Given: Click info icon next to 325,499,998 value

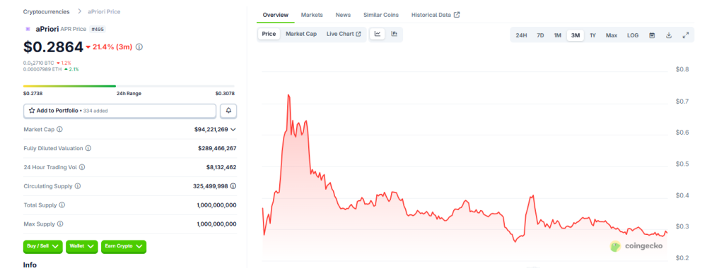Looking at the screenshot, I should [x=233, y=186].
